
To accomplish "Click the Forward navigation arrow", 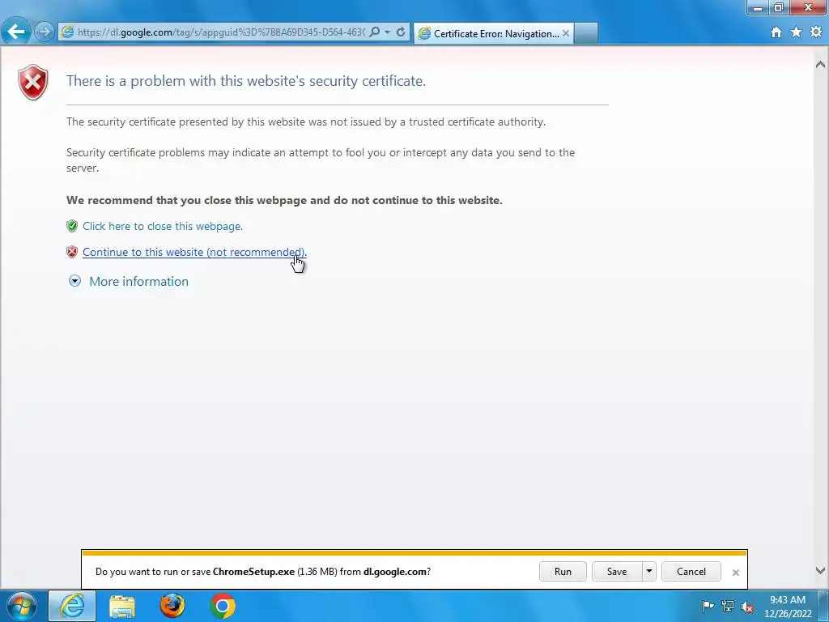I will click(45, 32).
